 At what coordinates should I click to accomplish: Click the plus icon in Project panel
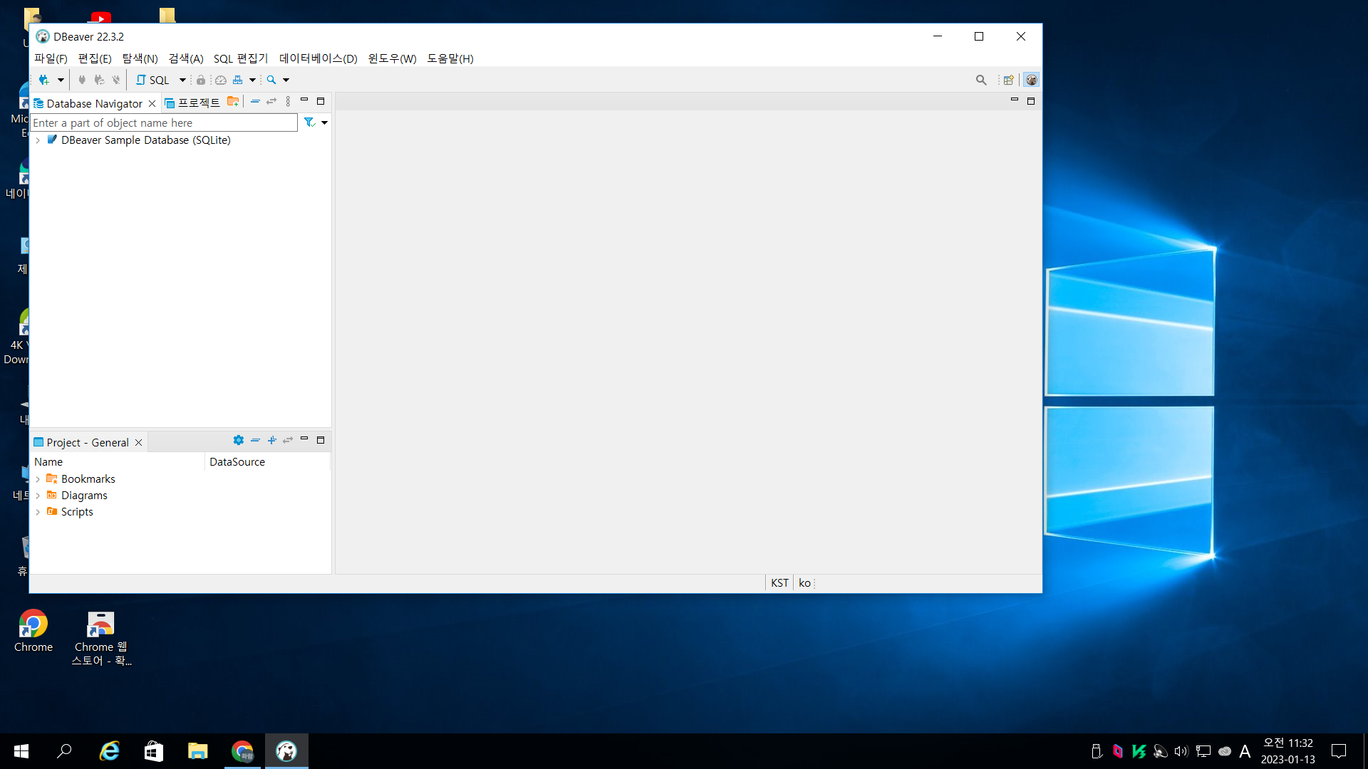[x=271, y=440]
